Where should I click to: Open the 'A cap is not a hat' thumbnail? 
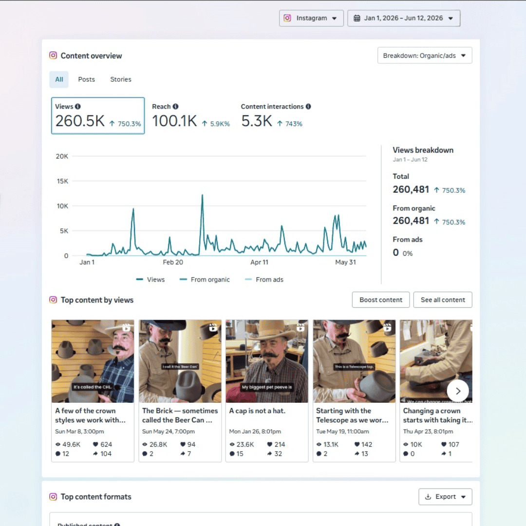point(267,361)
